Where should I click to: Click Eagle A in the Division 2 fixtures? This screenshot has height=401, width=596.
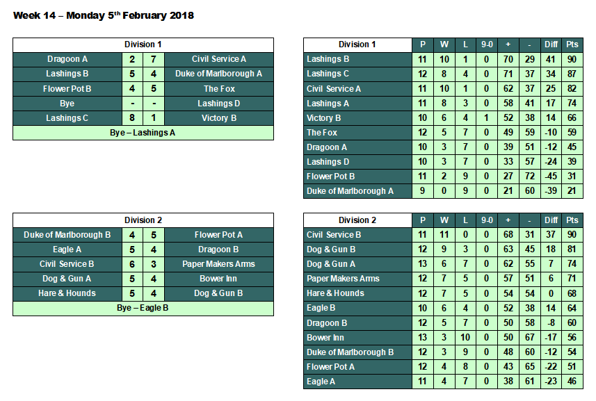pos(67,249)
